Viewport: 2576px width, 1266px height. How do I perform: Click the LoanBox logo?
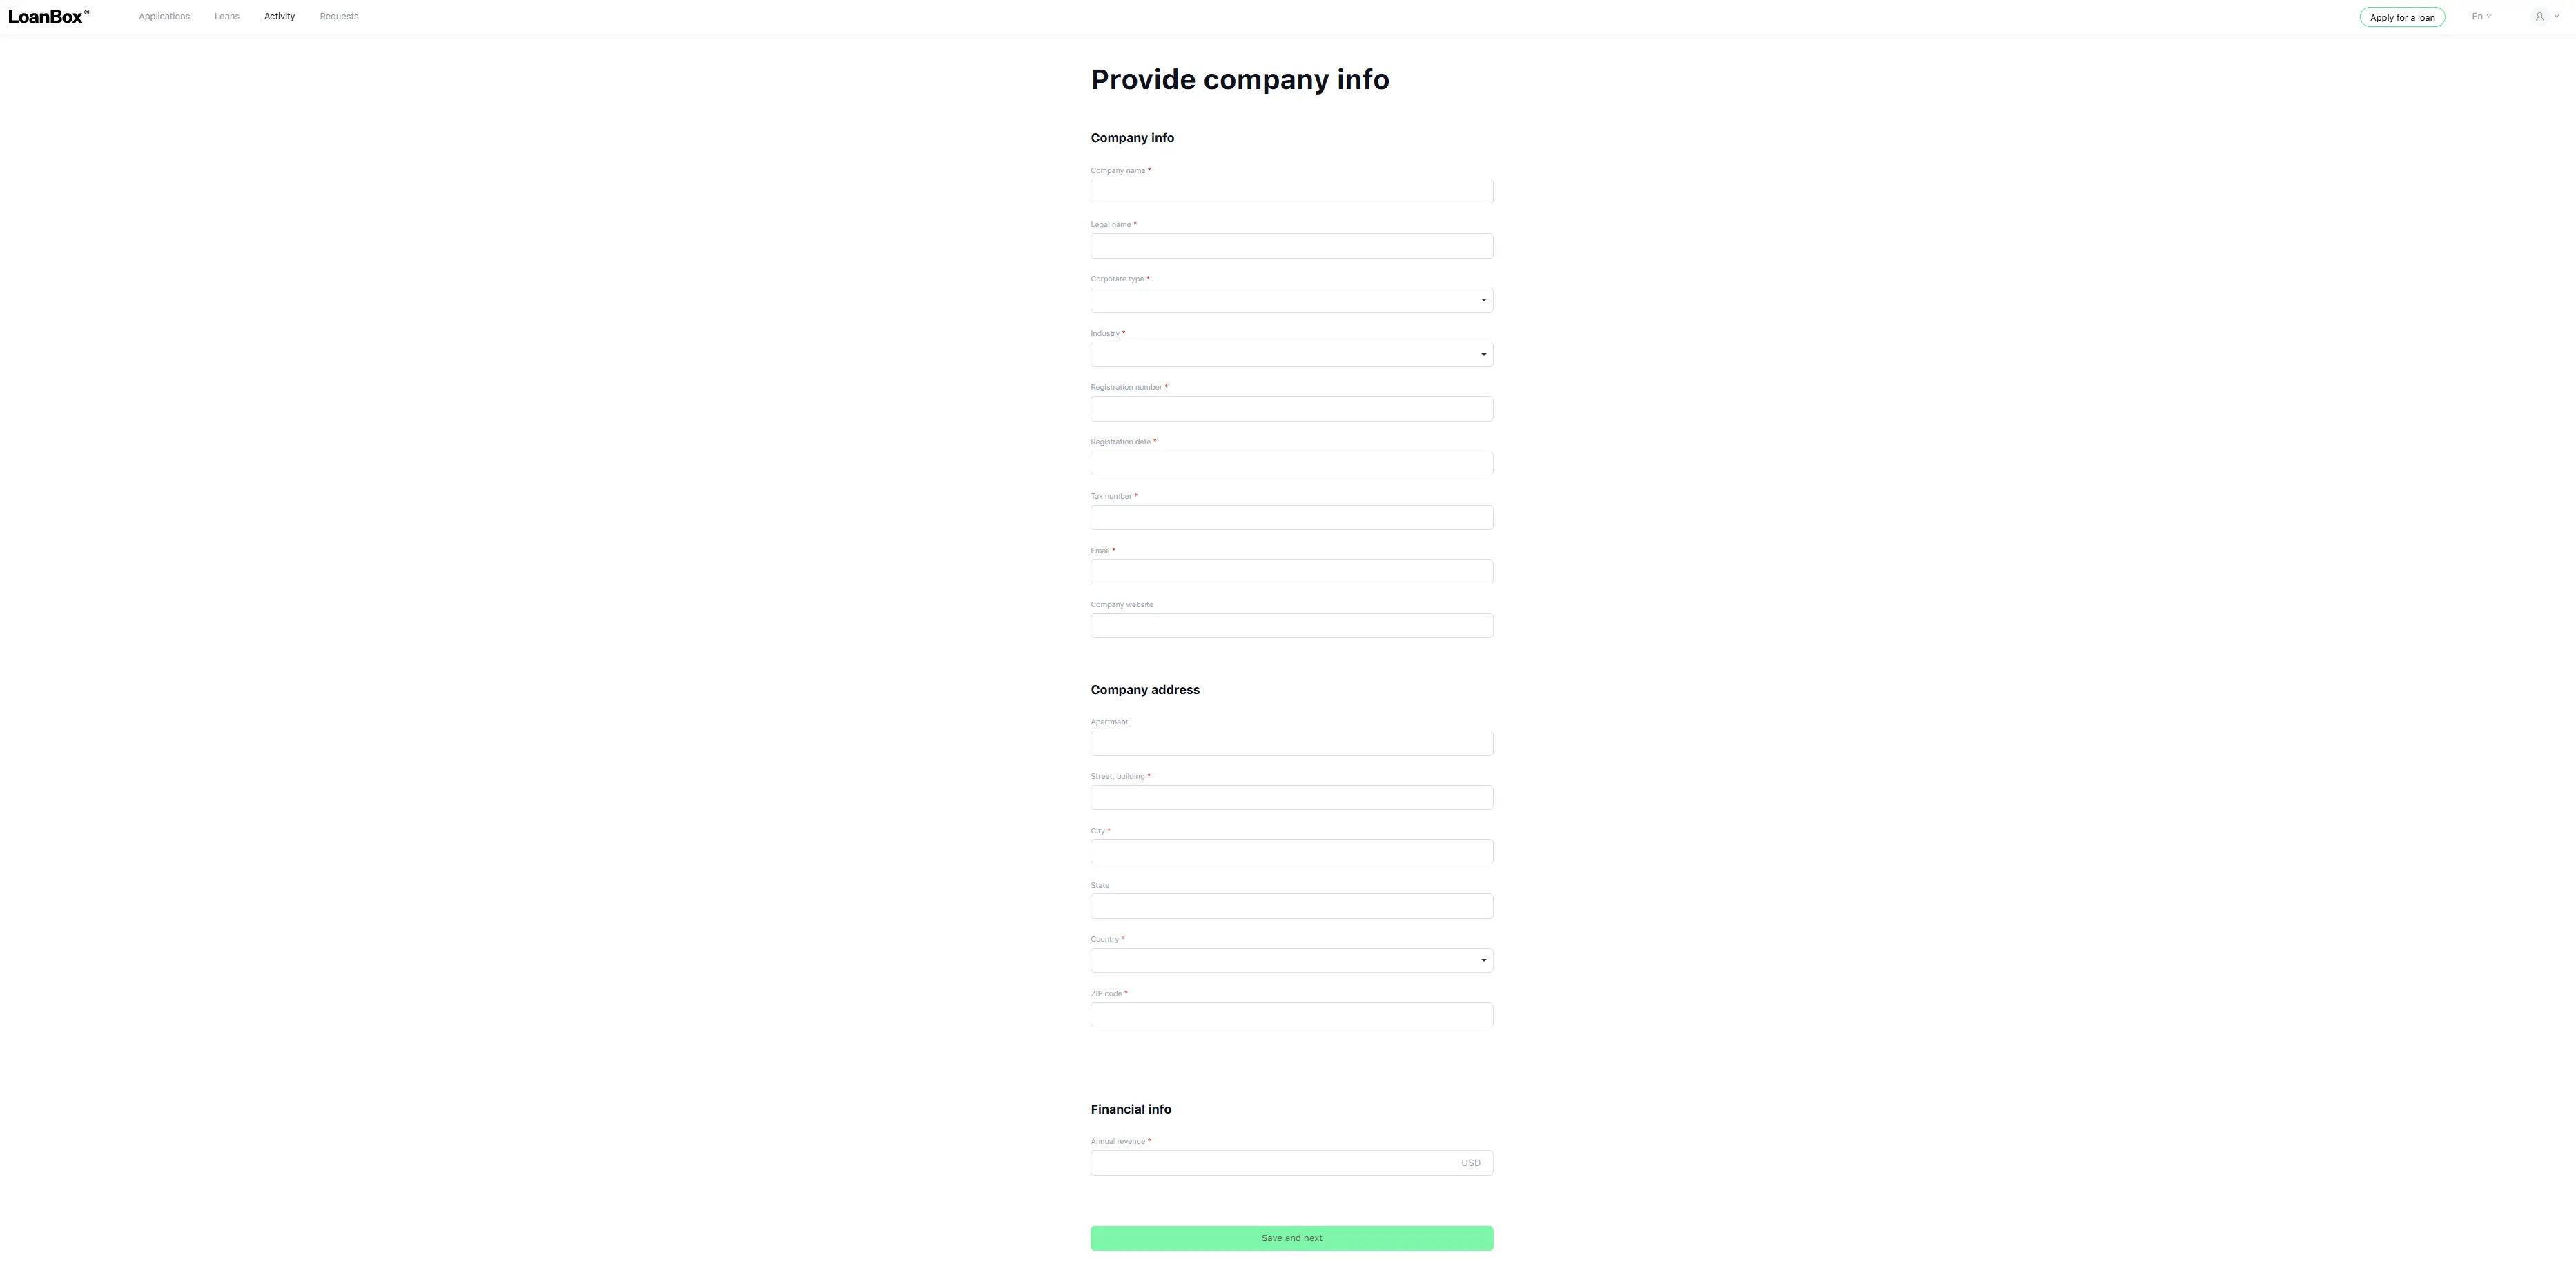48,16
